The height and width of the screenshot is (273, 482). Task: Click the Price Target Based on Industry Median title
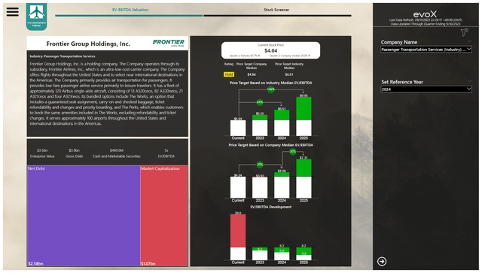pos(271,83)
